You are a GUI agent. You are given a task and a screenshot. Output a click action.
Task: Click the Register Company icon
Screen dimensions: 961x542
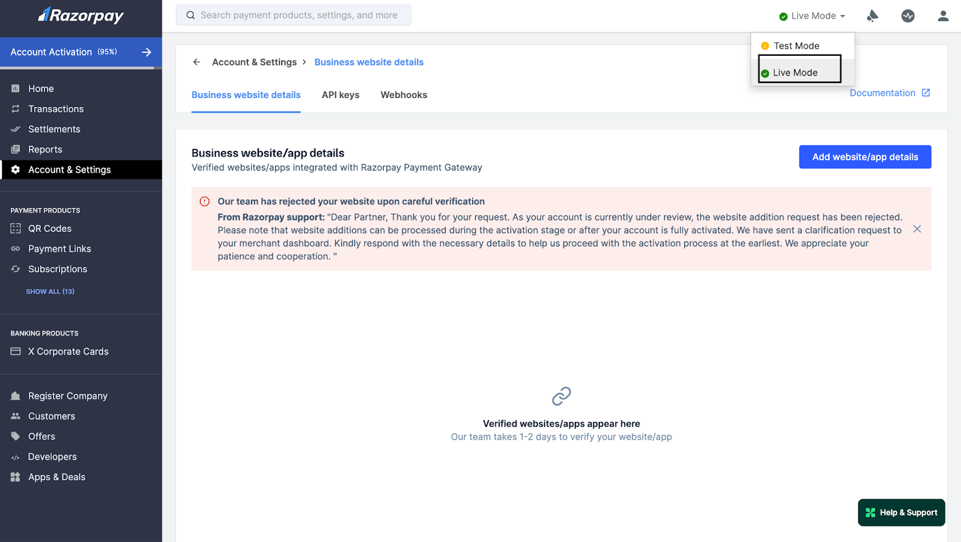[16, 396]
